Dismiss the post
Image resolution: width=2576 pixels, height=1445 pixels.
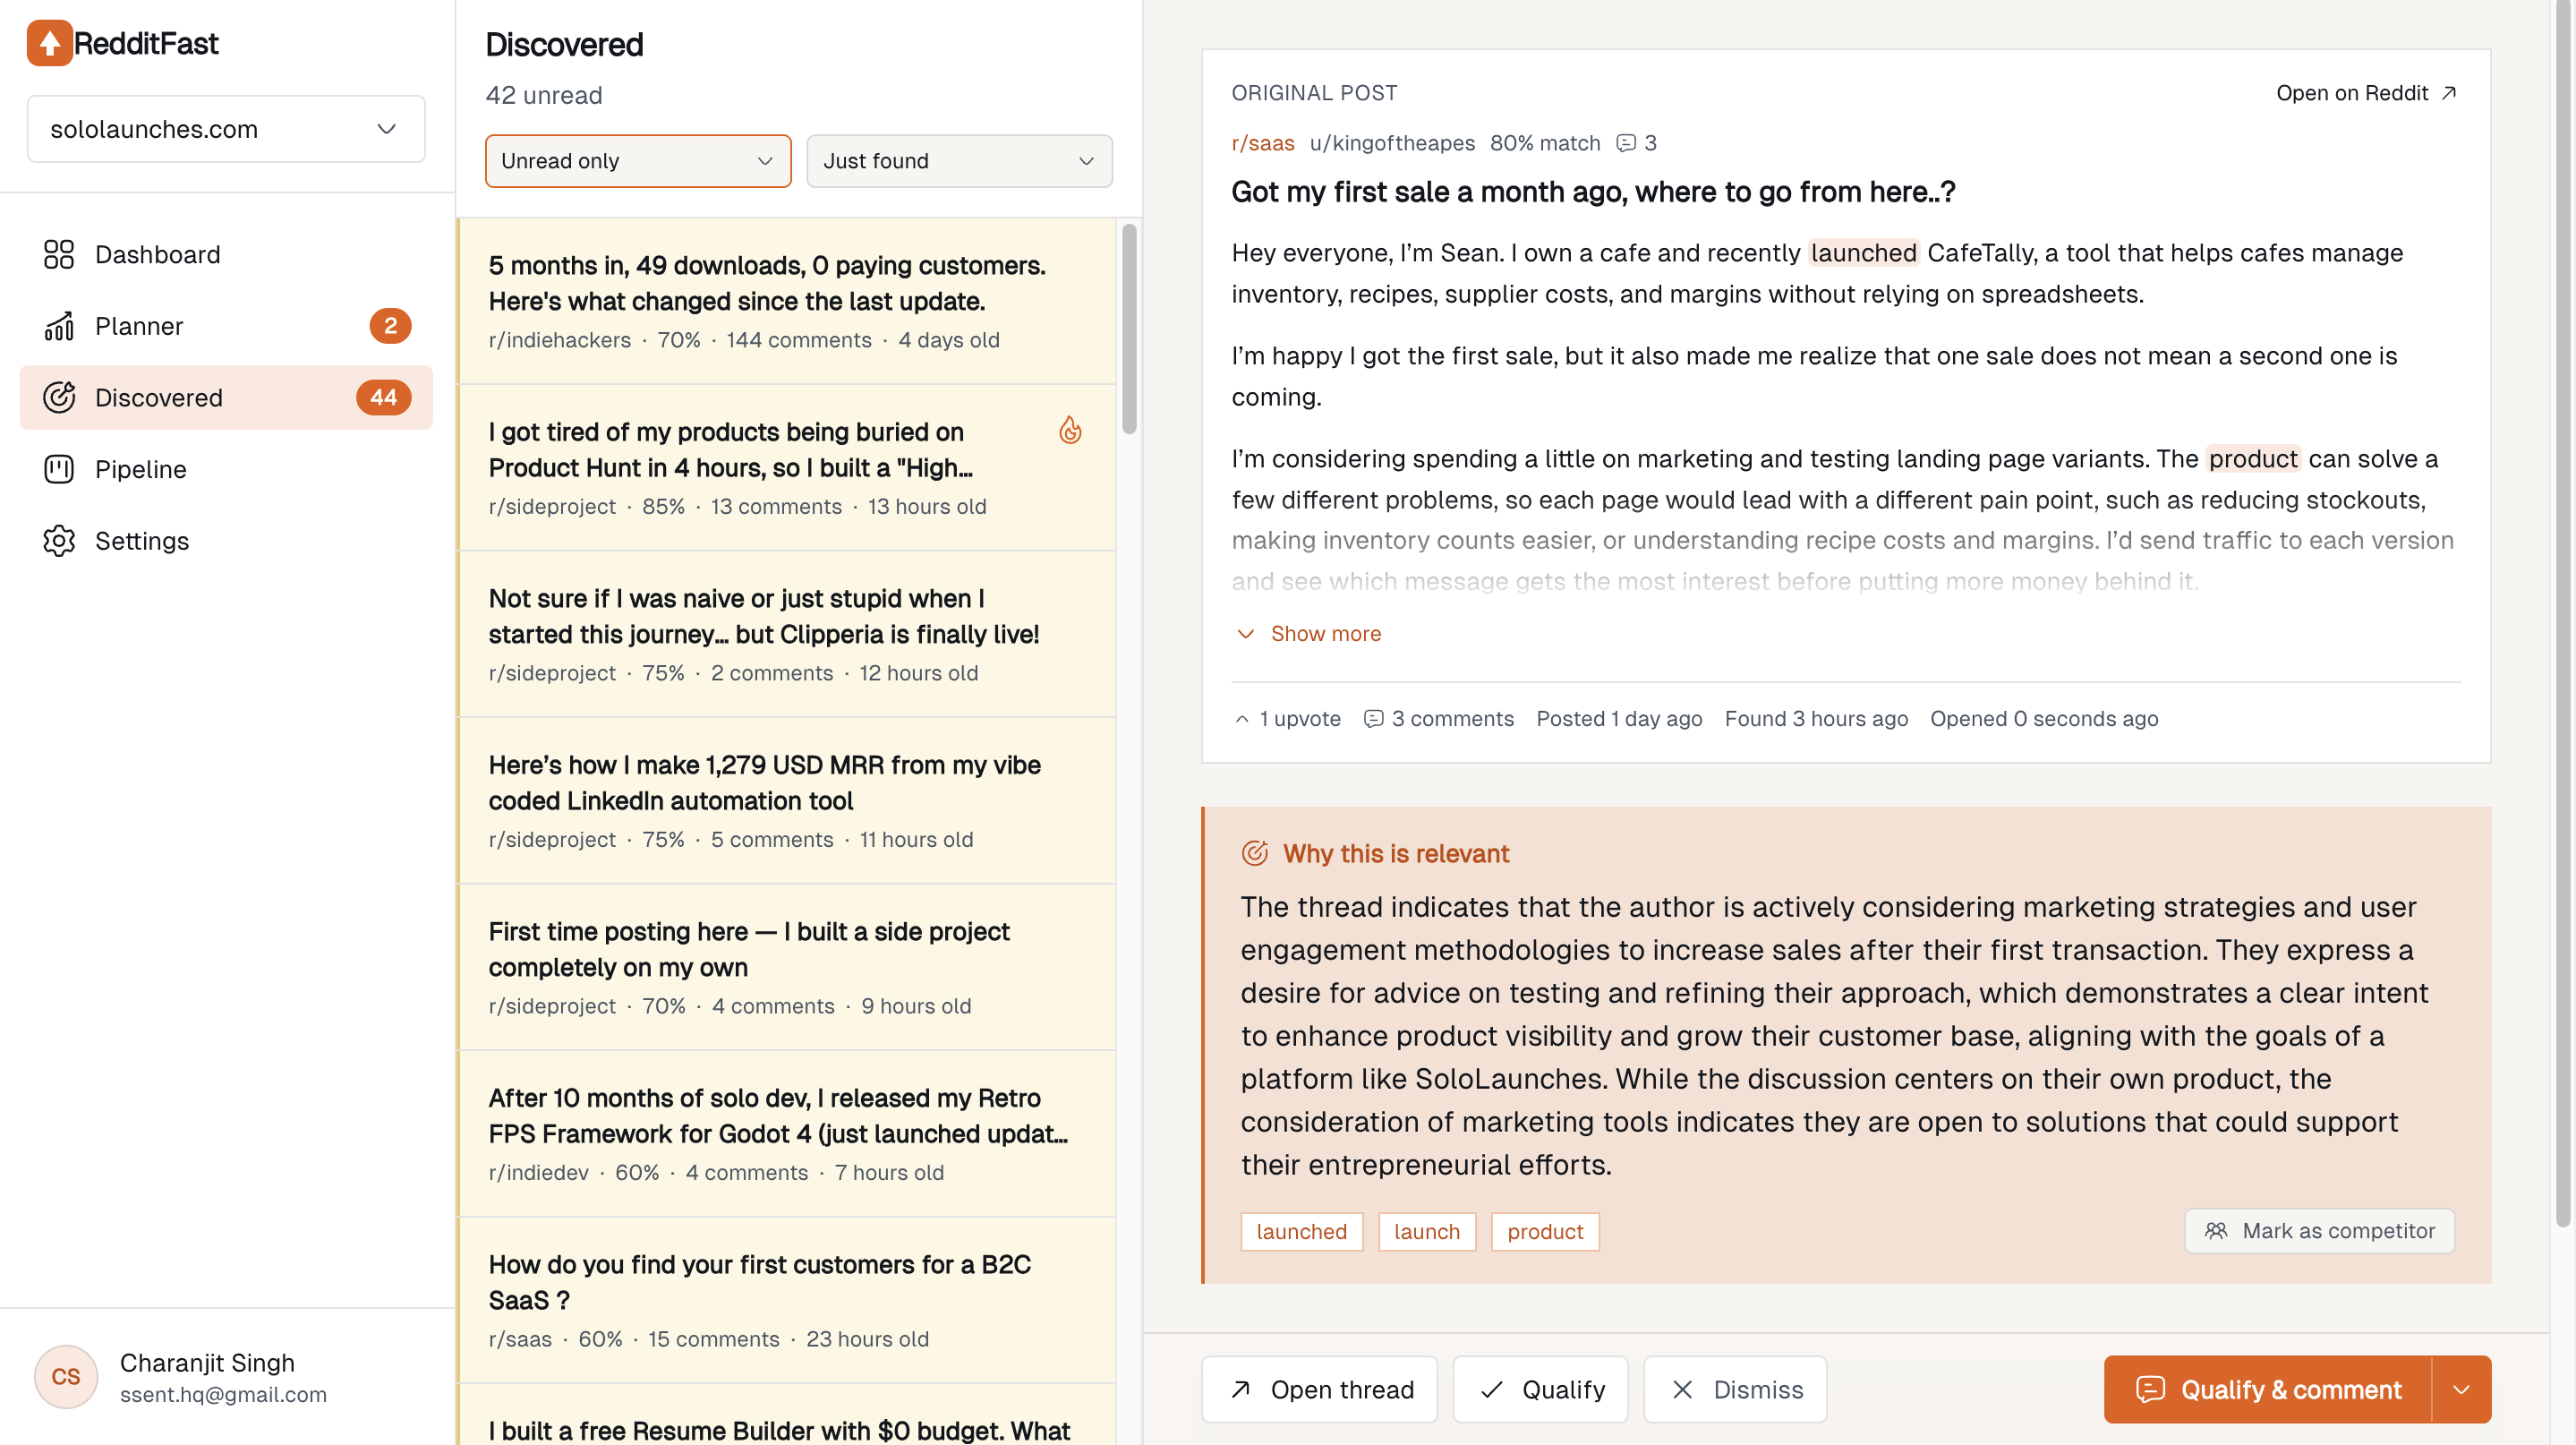click(x=1735, y=1389)
